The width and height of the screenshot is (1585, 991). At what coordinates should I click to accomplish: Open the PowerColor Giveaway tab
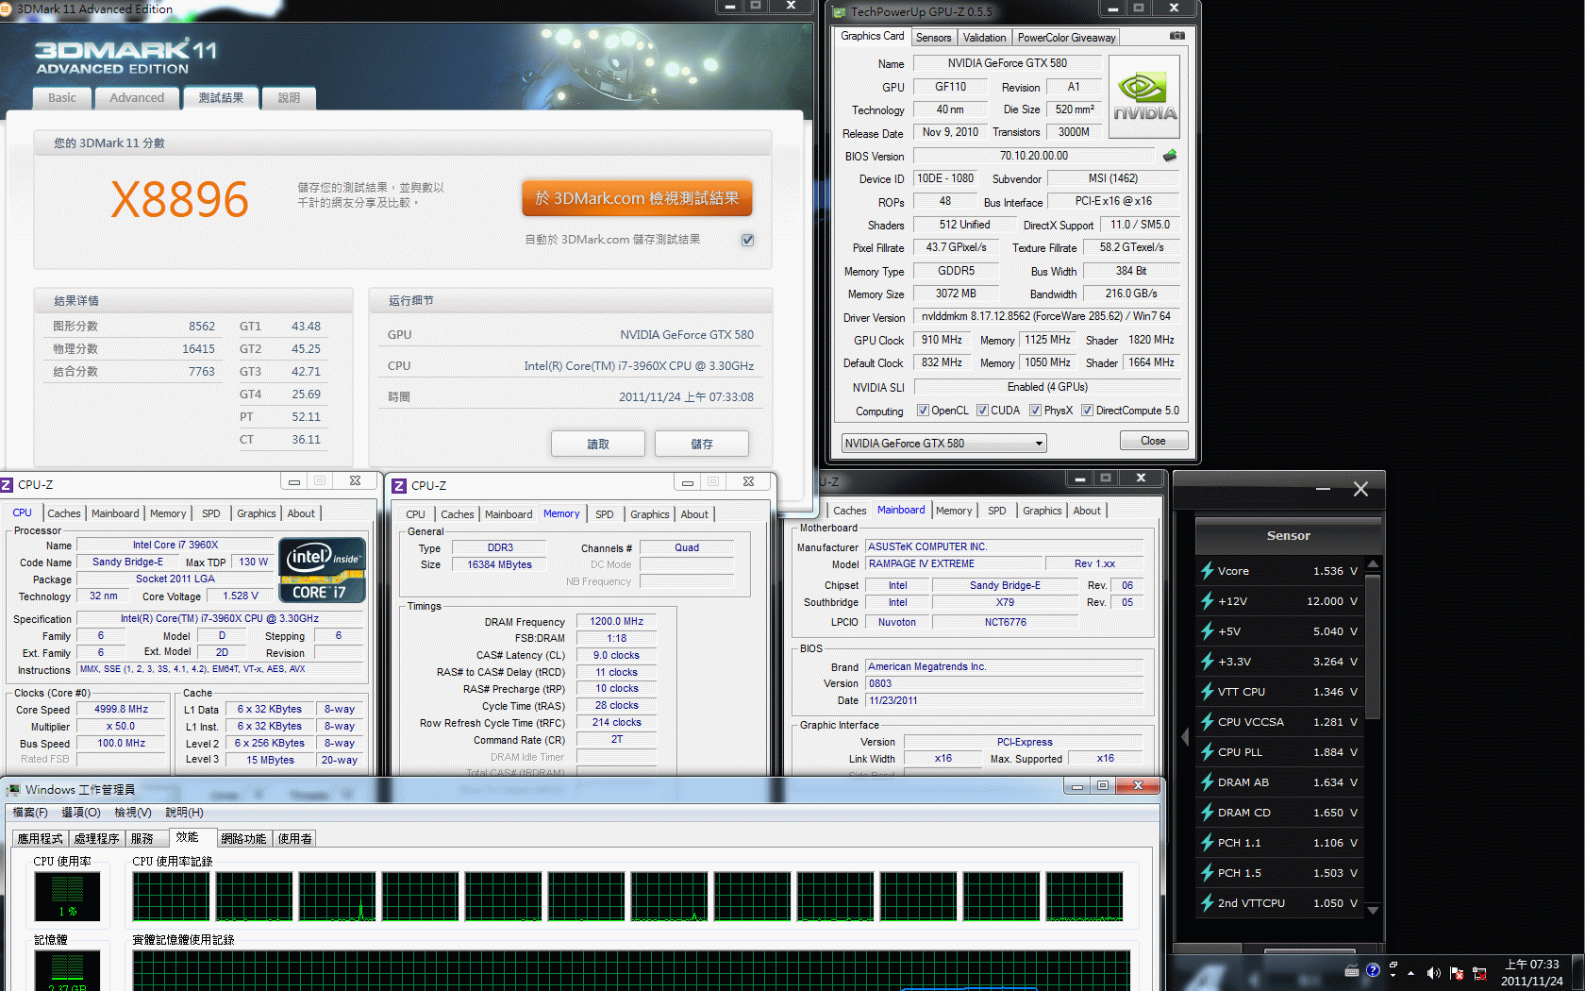click(x=1066, y=38)
